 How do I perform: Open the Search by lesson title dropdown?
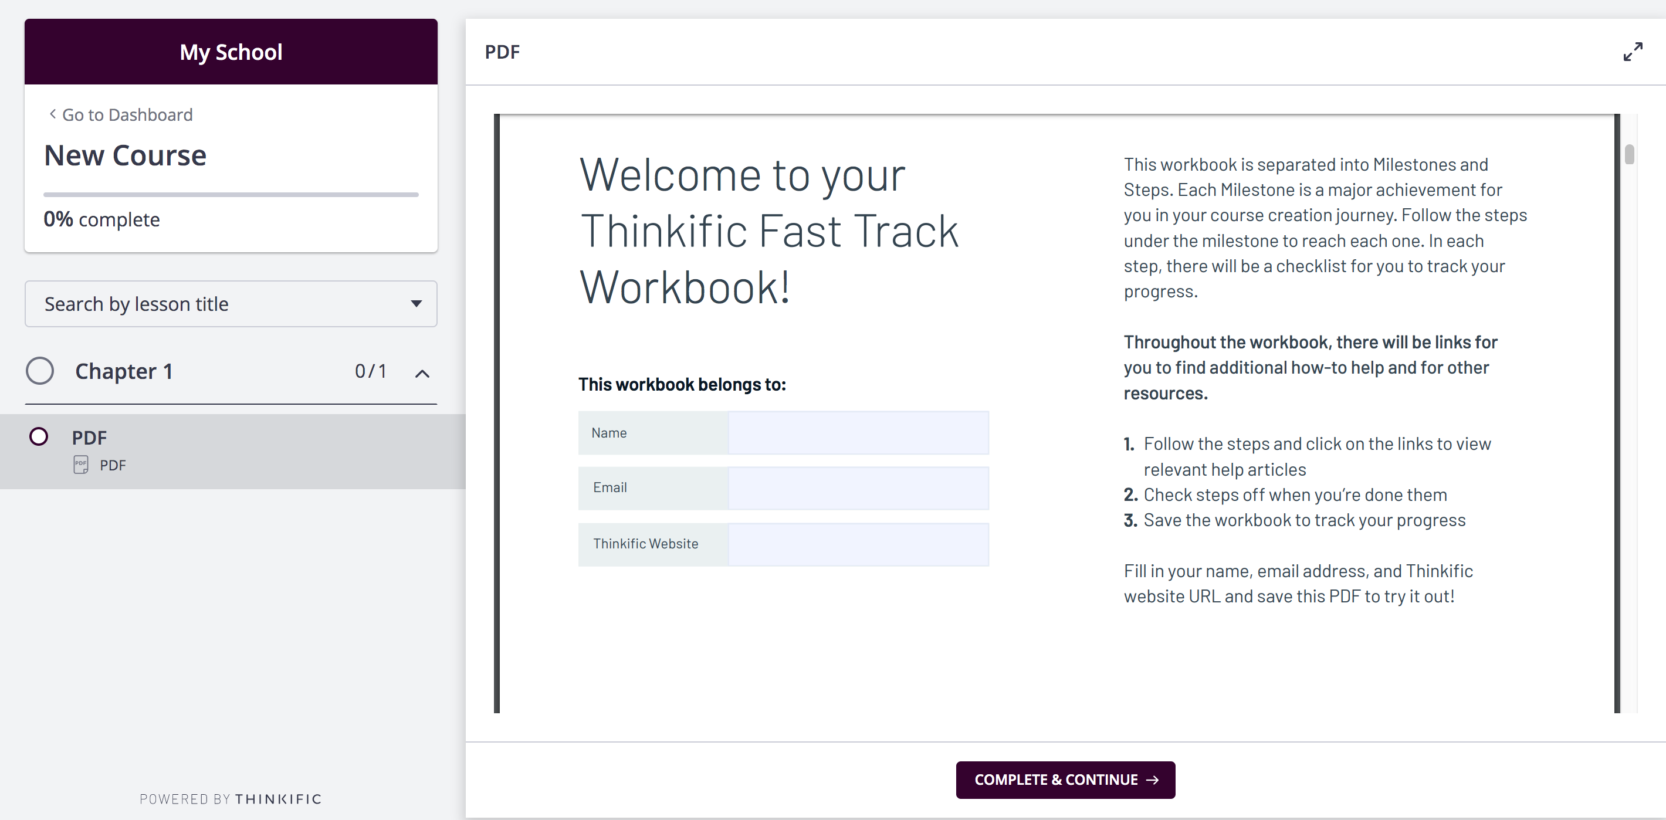(x=231, y=303)
